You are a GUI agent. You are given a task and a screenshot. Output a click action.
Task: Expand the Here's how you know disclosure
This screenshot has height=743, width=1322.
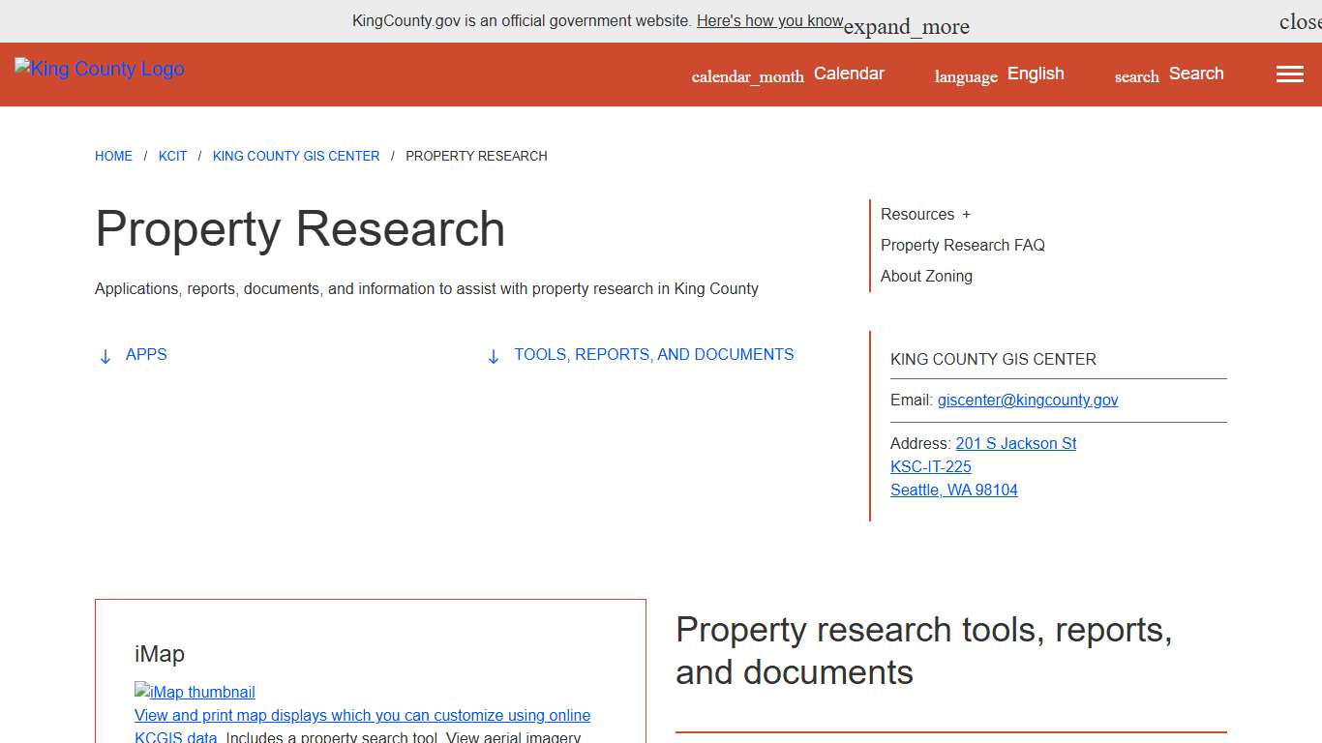point(769,20)
